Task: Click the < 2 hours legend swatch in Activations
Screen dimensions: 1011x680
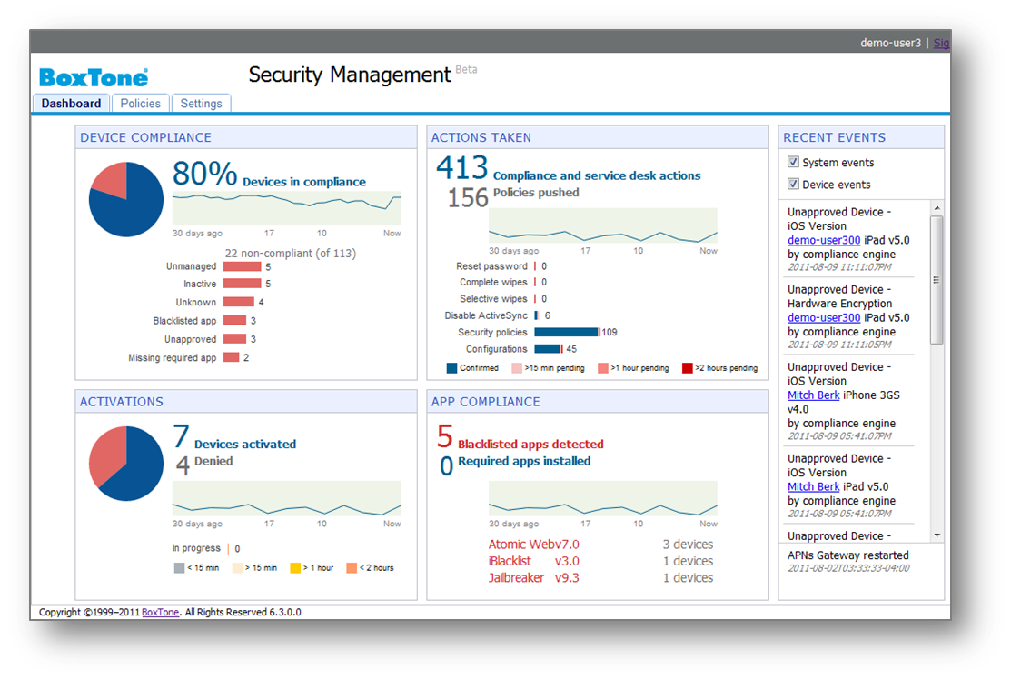Action: tap(352, 568)
